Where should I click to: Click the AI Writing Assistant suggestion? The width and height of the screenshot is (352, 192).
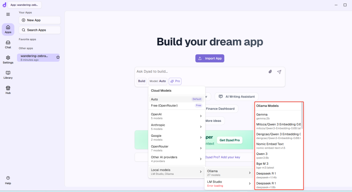pyautogui.click(x=237, y=96)
